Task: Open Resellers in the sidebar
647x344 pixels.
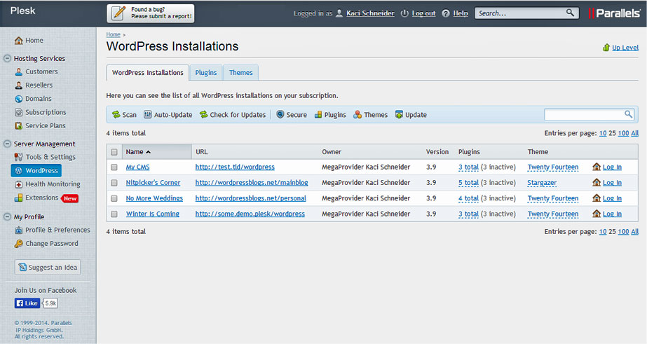Action: point(34,85)
